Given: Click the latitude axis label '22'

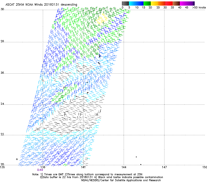Looking at the screenshot, I should point(2,134).
